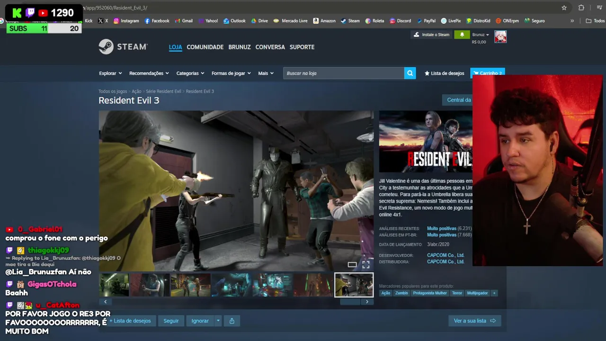Select the Protagonista Mulher tag

coord(430,293)
